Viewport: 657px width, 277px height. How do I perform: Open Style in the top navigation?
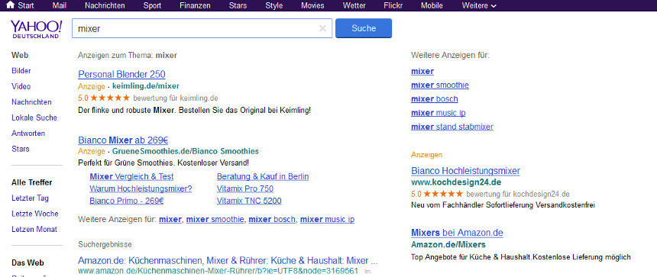click(273, 5)
